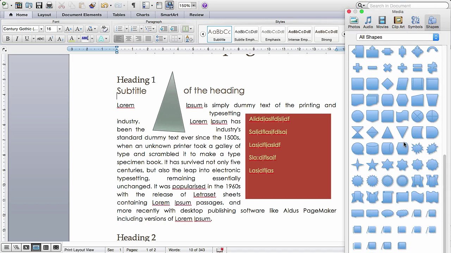
Task: Open the All Shapes category dropdown
Action: point(397,37)
